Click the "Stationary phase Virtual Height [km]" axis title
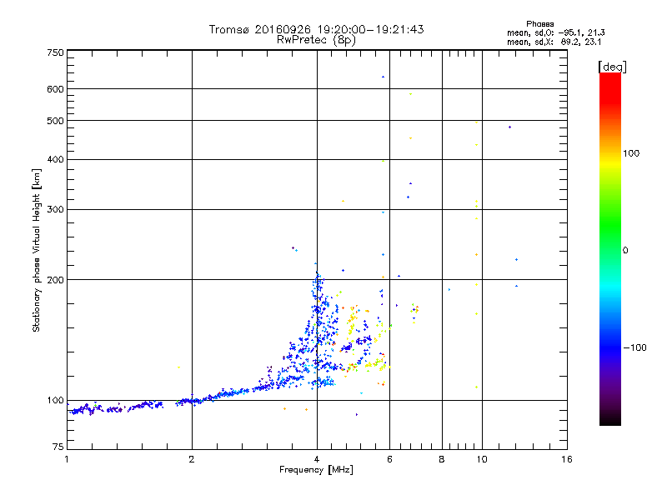Viewport: 667px width, 500px height. click(37, 250)
